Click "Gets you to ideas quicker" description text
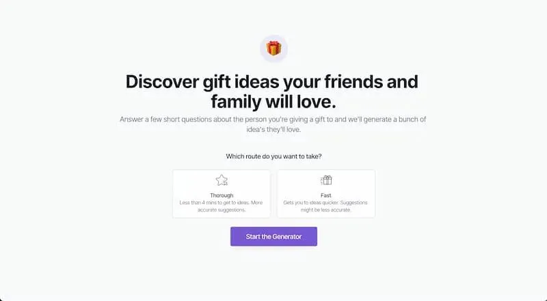The image size is (547, 301). point(310,203)
